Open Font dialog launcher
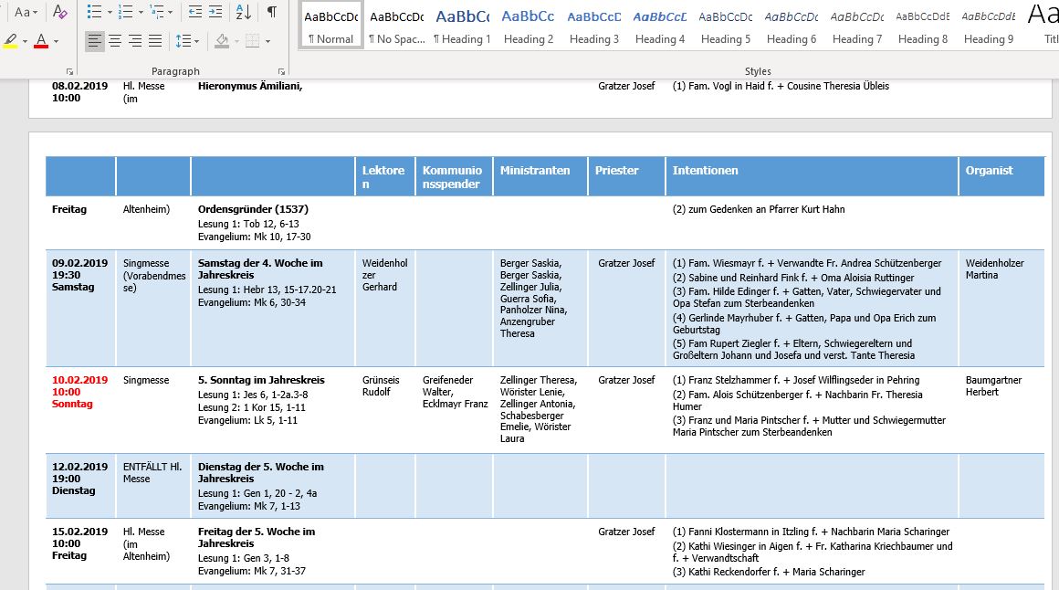 (x=69, y=71)
